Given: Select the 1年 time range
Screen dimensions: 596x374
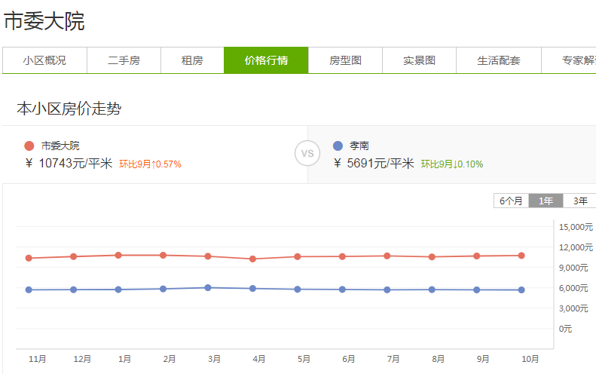Looking at the screenshot, I should (x=546, y=201).
